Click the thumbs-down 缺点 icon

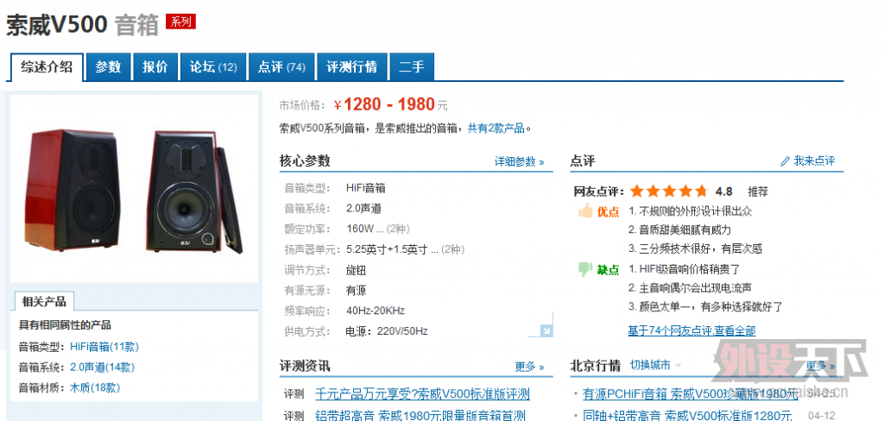point(586,269)
